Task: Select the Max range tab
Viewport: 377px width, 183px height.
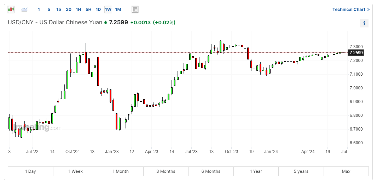Action: point(346,171)
